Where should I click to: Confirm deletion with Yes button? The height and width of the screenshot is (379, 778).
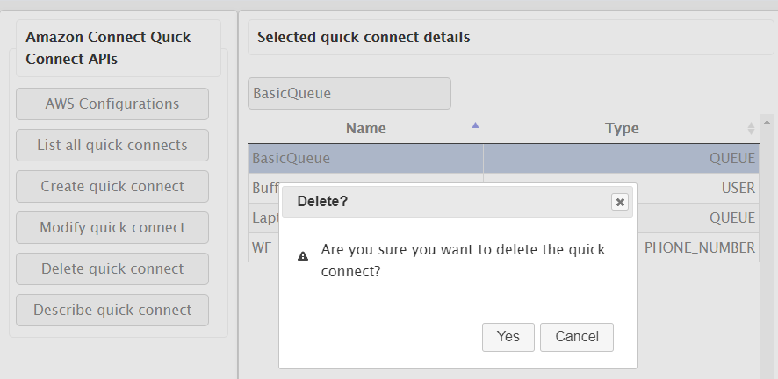tap(508, 337)
